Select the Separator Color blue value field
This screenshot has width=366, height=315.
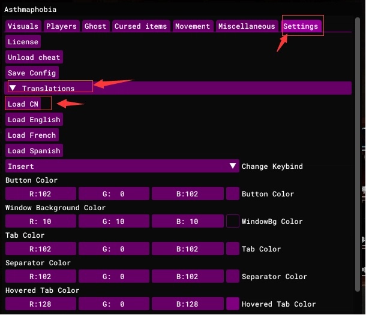(187, 277)
